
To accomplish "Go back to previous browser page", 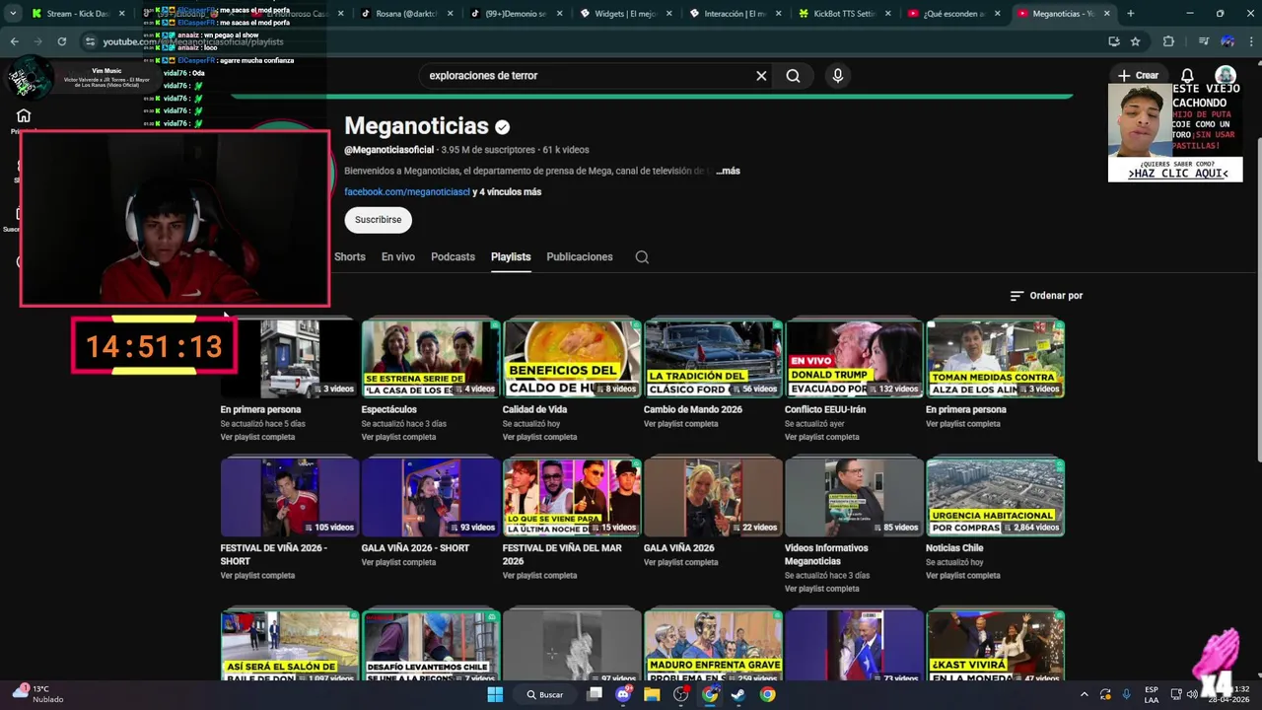I will click(x=15, y=41).
